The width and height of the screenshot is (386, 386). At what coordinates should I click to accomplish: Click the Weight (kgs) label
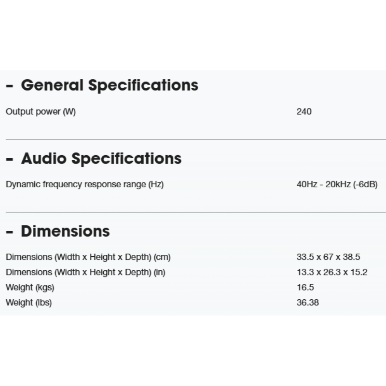click(x=30, y=288)
